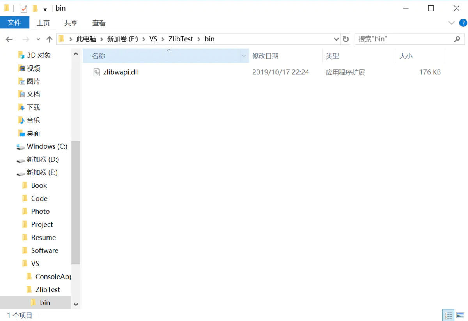This screenshot has height=321, width=468.
Task: Select 下载 in the navigation pane
Action: [x=34, y=107]
